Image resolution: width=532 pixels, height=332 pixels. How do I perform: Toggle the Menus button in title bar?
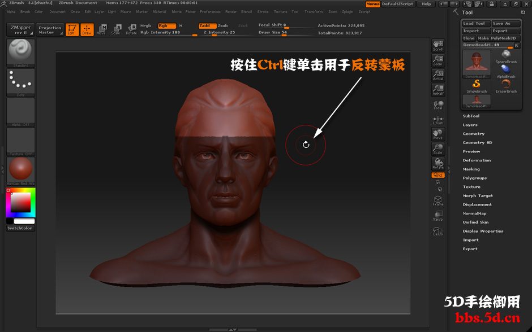click(x=372, y=4)
